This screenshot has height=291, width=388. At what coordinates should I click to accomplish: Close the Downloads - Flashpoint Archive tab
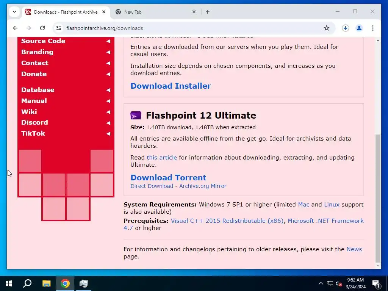pyautogui.click(x=104, y=12)
